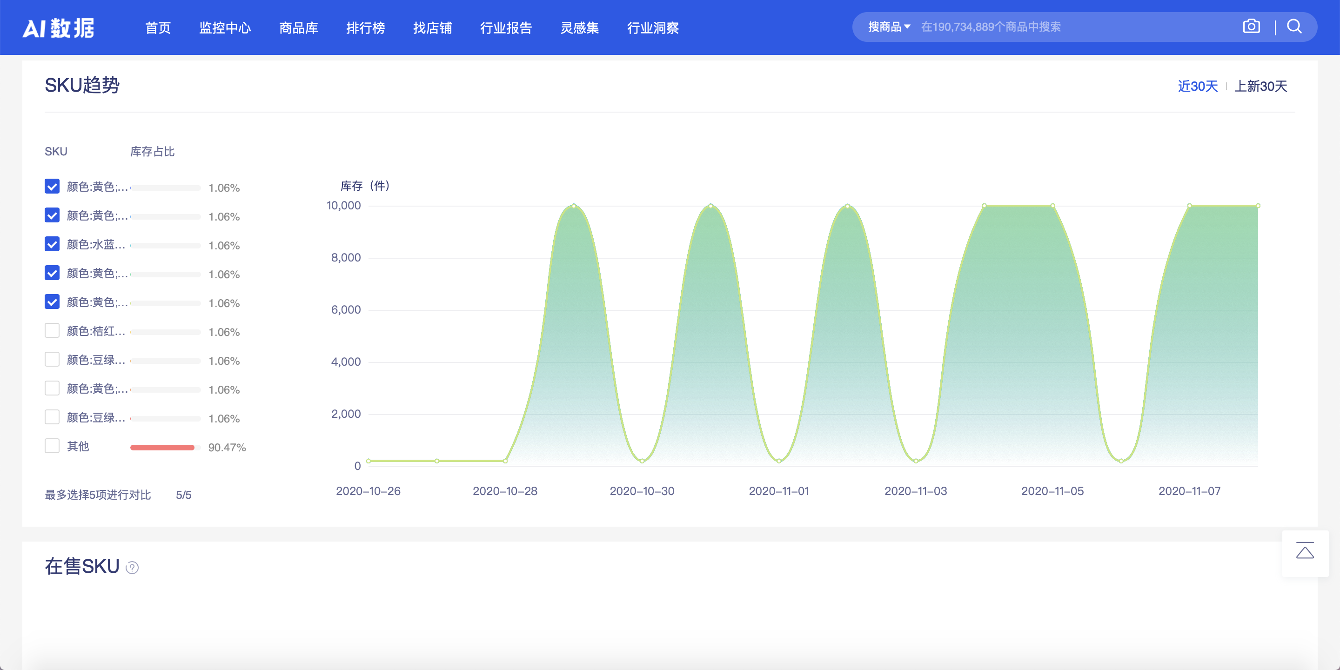Open the help tooltip beside 在售SKU

132,569
